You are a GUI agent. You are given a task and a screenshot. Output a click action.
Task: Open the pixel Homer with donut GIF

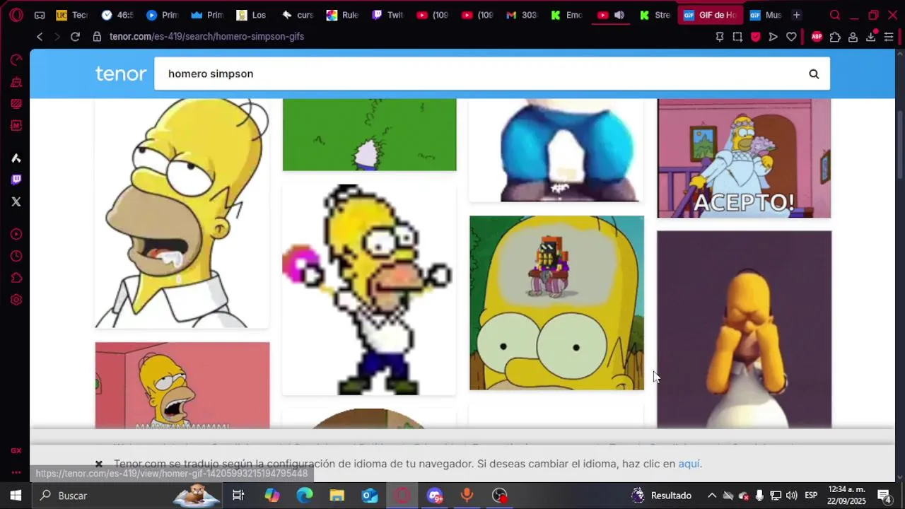point(370,290)
